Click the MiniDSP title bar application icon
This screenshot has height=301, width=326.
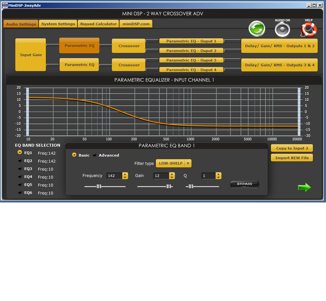click(x=5, y=5)
